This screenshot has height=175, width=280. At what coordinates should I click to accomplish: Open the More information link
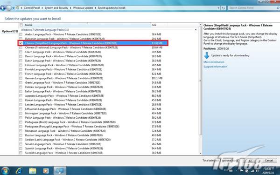coord(214,62)
